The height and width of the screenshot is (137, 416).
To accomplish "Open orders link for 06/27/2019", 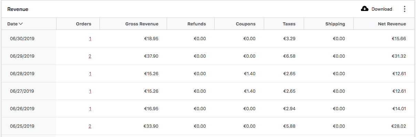I will (90, 91).
